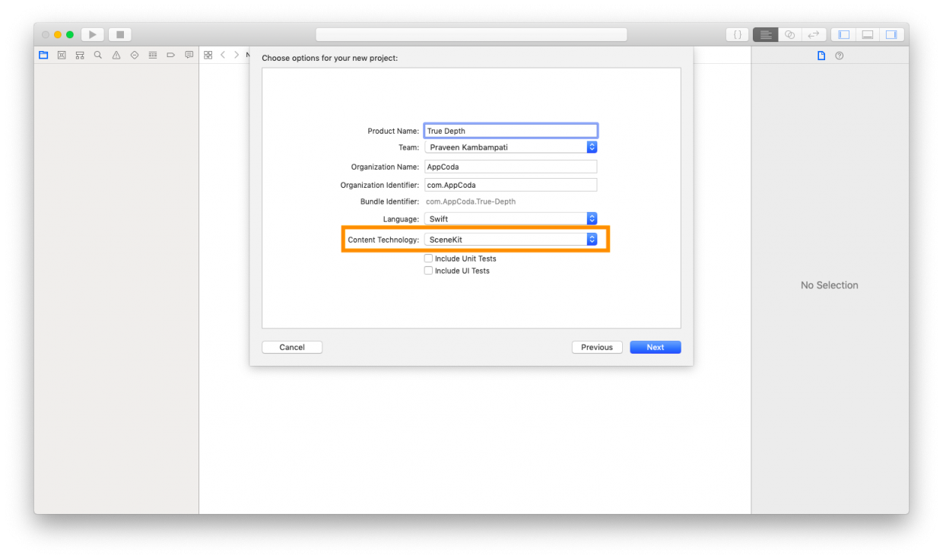The height and width of the screenshot is (559, 943).
Task: Open the Team dropdown
Action: [x=510, y=148]
